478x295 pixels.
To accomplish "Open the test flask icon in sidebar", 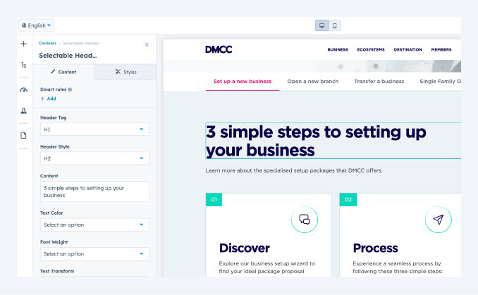I will pyautogui.click(x=24, y=111).
